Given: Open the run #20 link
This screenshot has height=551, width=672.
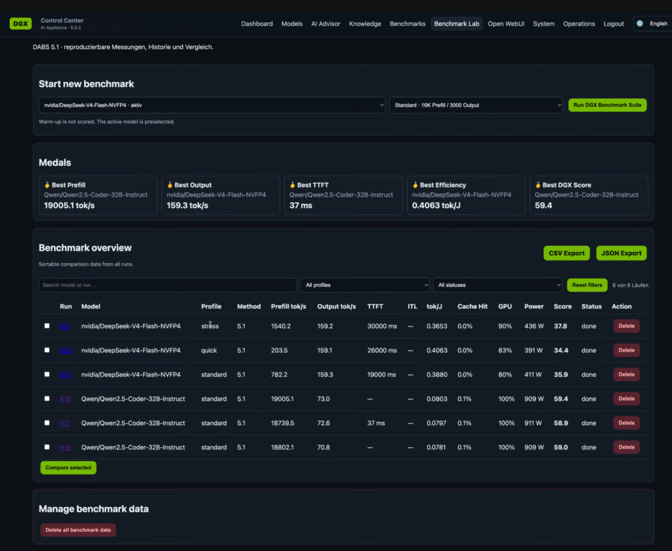Looking at the screenshot, I should click(65, 350).
